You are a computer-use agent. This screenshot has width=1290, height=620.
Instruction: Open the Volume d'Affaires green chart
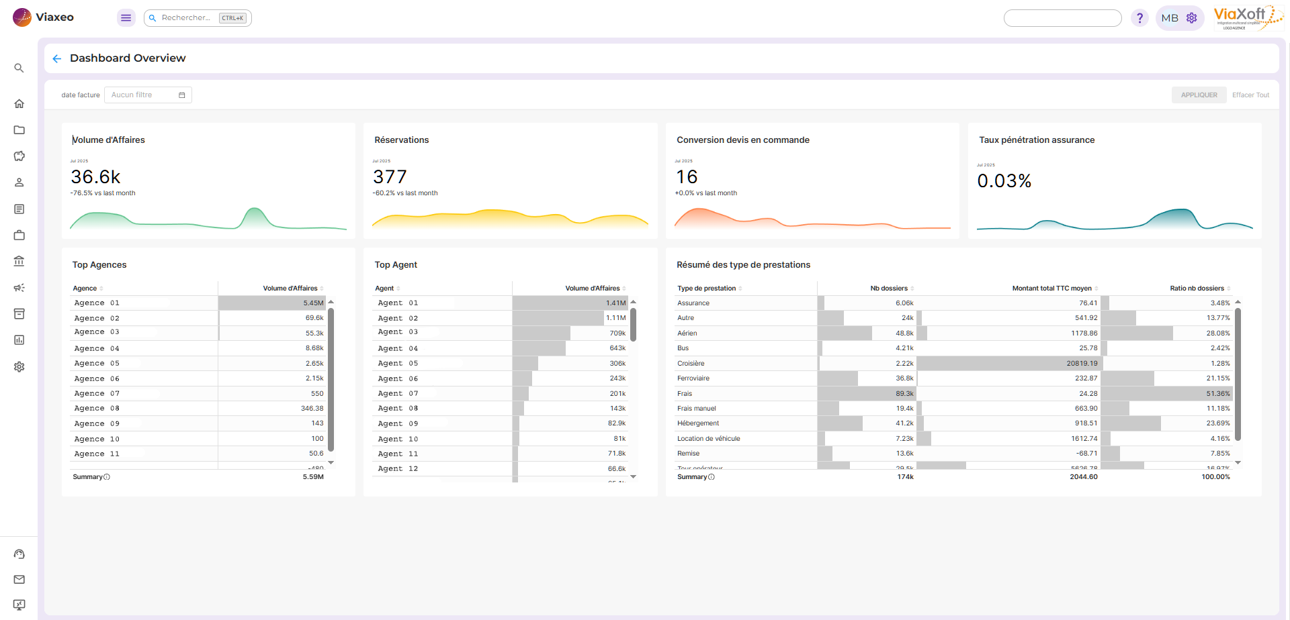[208, 219]
